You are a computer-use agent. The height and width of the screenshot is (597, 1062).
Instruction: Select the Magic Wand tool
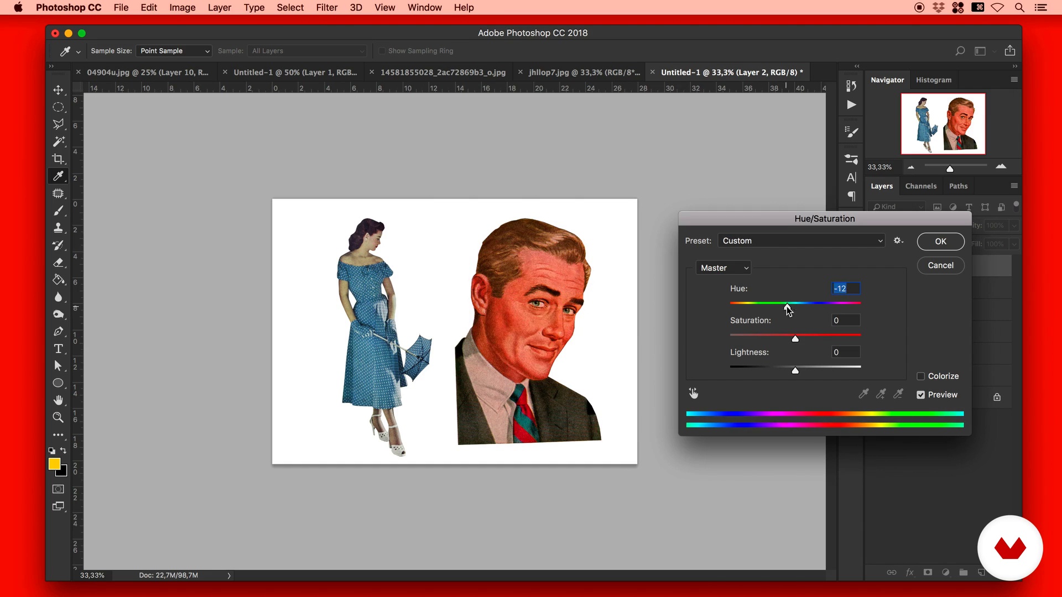click(58, 142)
